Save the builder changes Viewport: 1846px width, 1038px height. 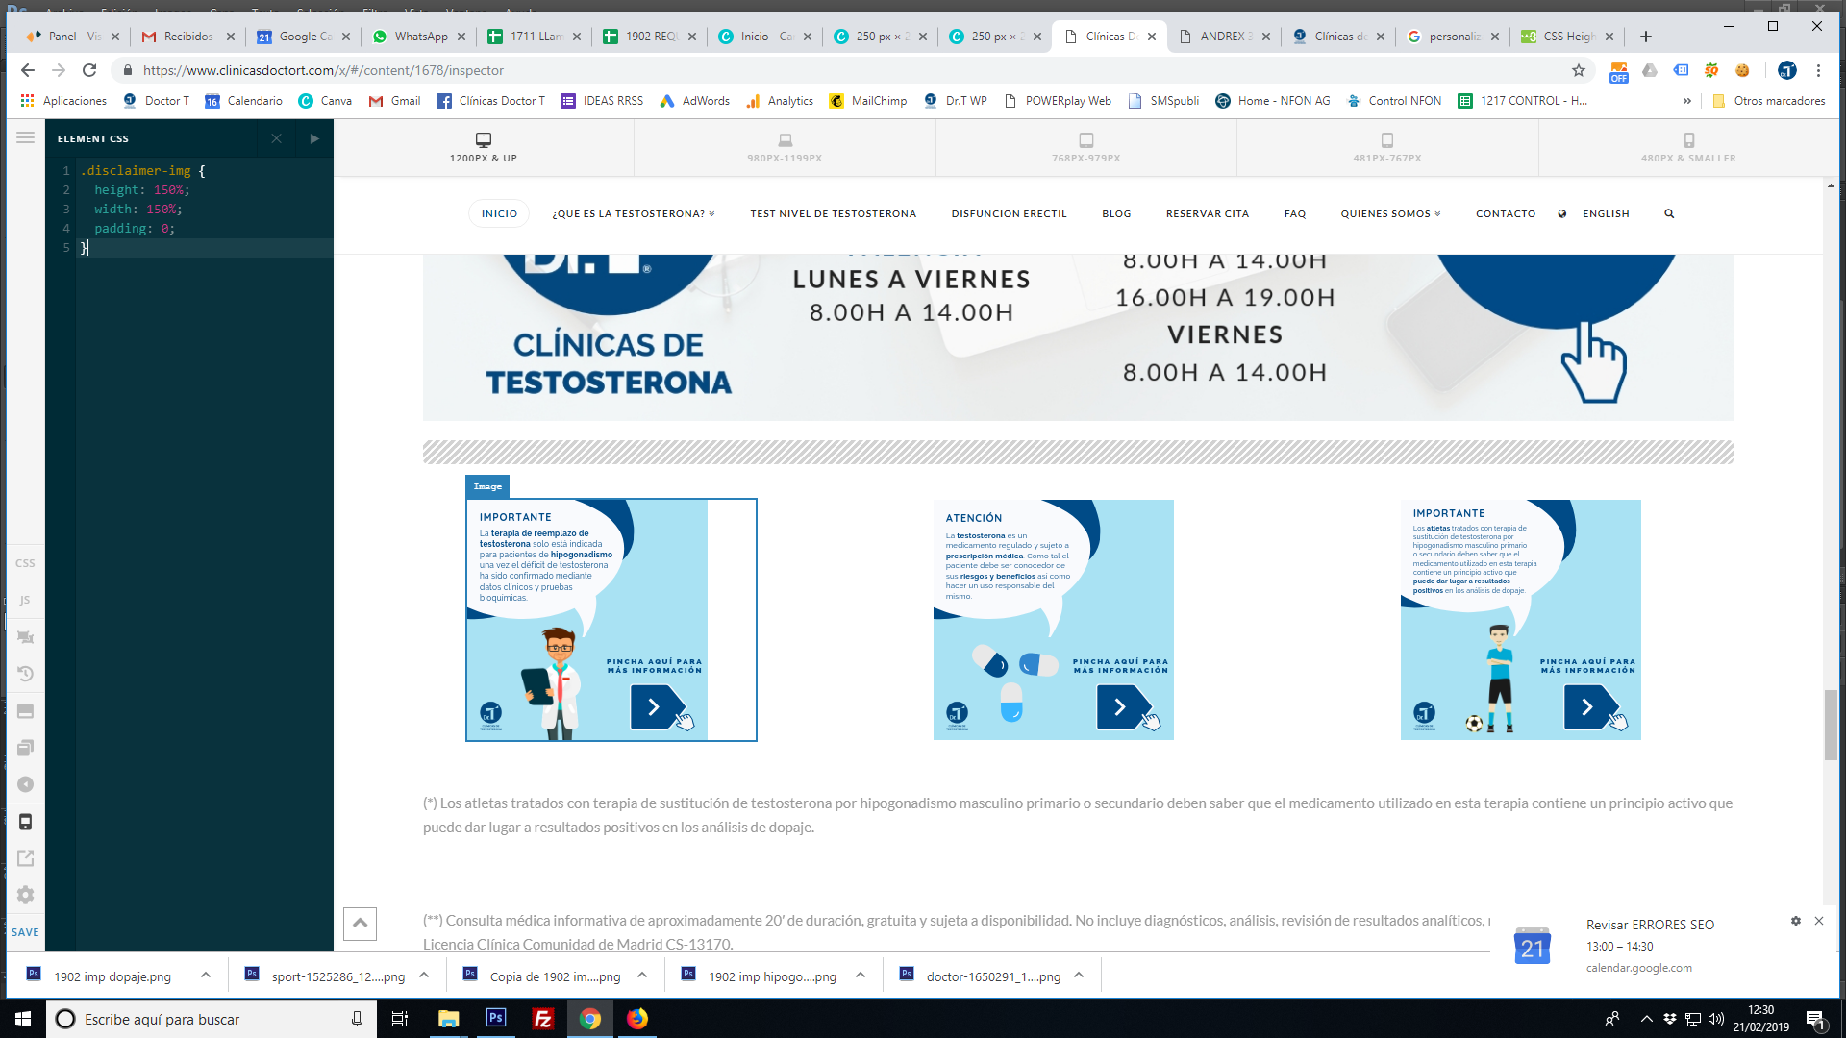25,932
